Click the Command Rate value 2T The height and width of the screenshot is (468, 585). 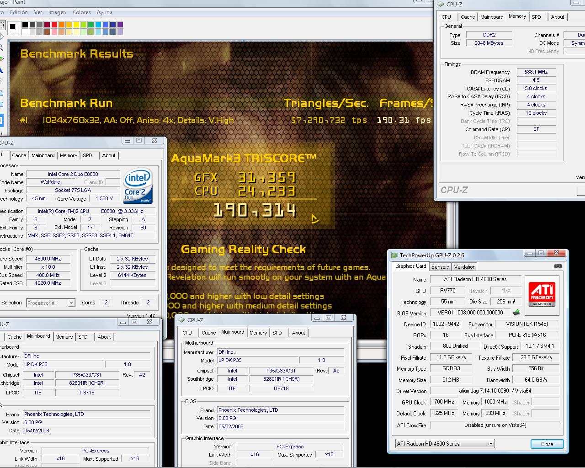click(x=536, y=129)
